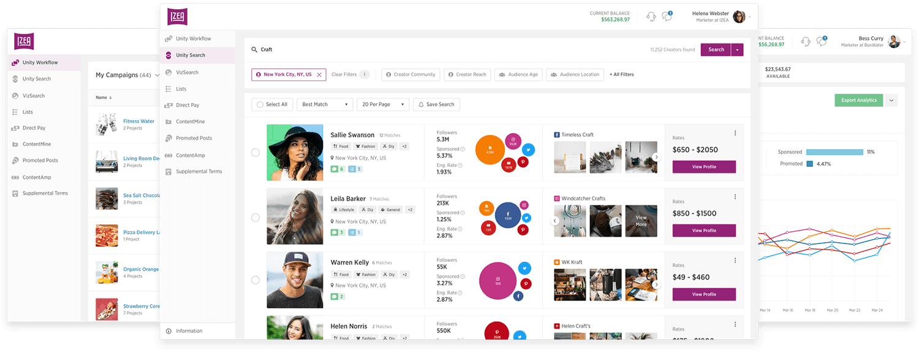Click the magnifier search icon beside Craft
This screenshot has width=919, height=352.
point(254,50)
